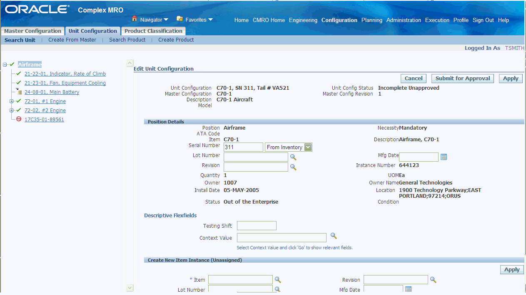Viewport: 526px width, 295px height.
Task: Open the Create From Master subtab
Action: (x=72, y=40)
